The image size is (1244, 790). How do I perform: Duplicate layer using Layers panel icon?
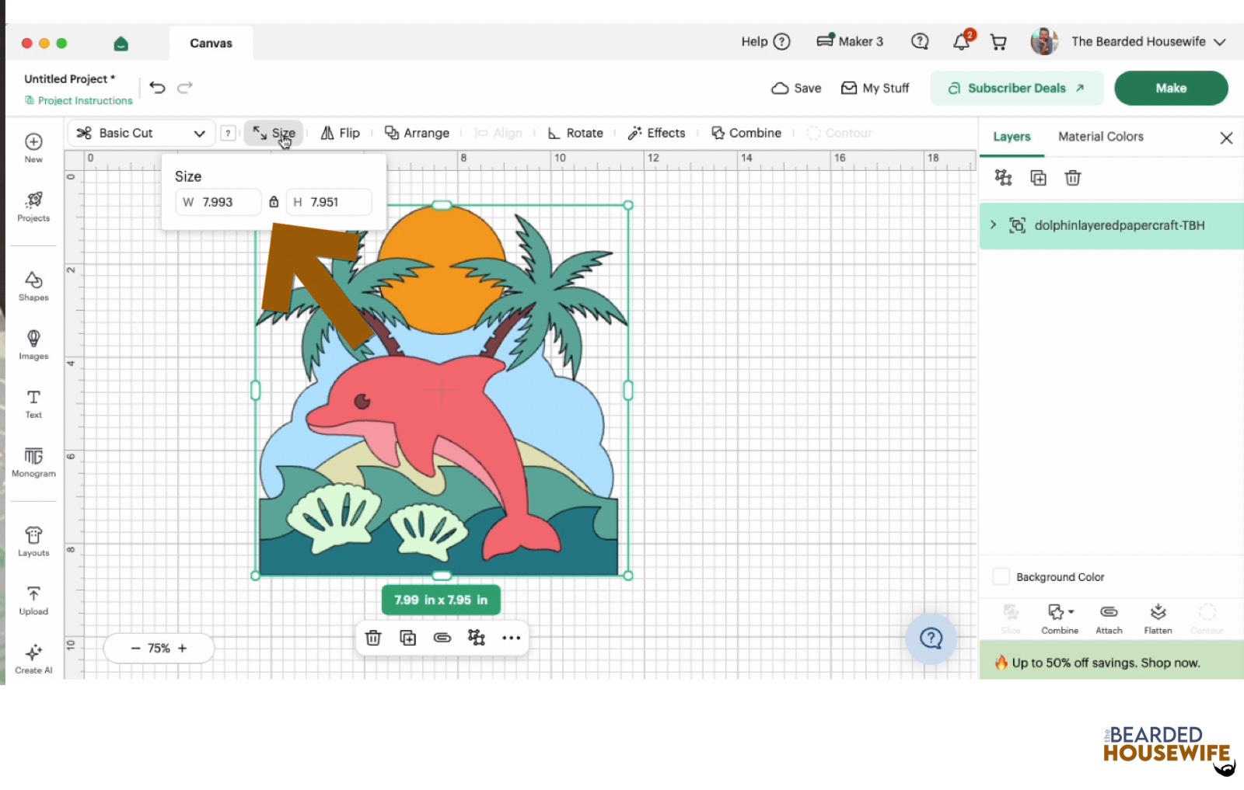tap(1038, 178)
